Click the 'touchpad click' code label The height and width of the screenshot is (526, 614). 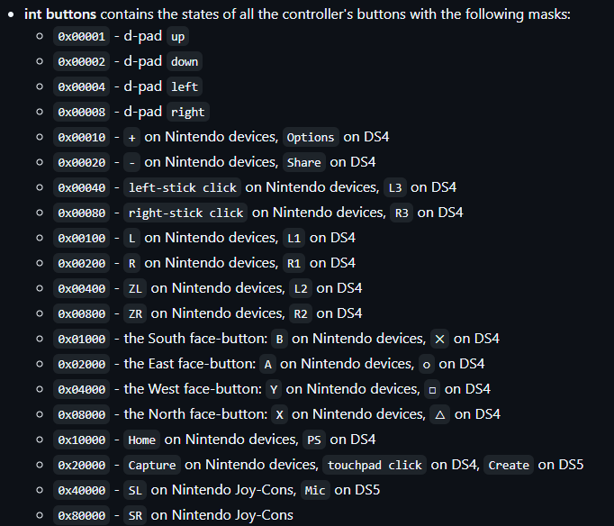375,465
